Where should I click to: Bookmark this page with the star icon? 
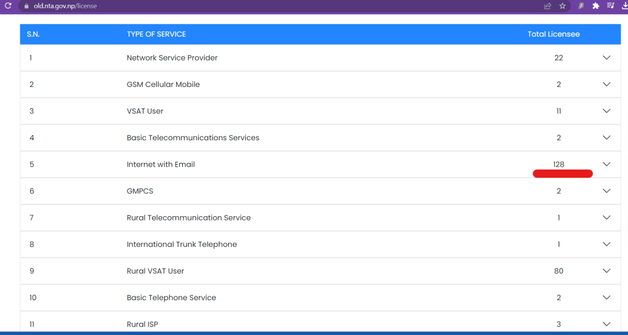[x=562, y=6]
